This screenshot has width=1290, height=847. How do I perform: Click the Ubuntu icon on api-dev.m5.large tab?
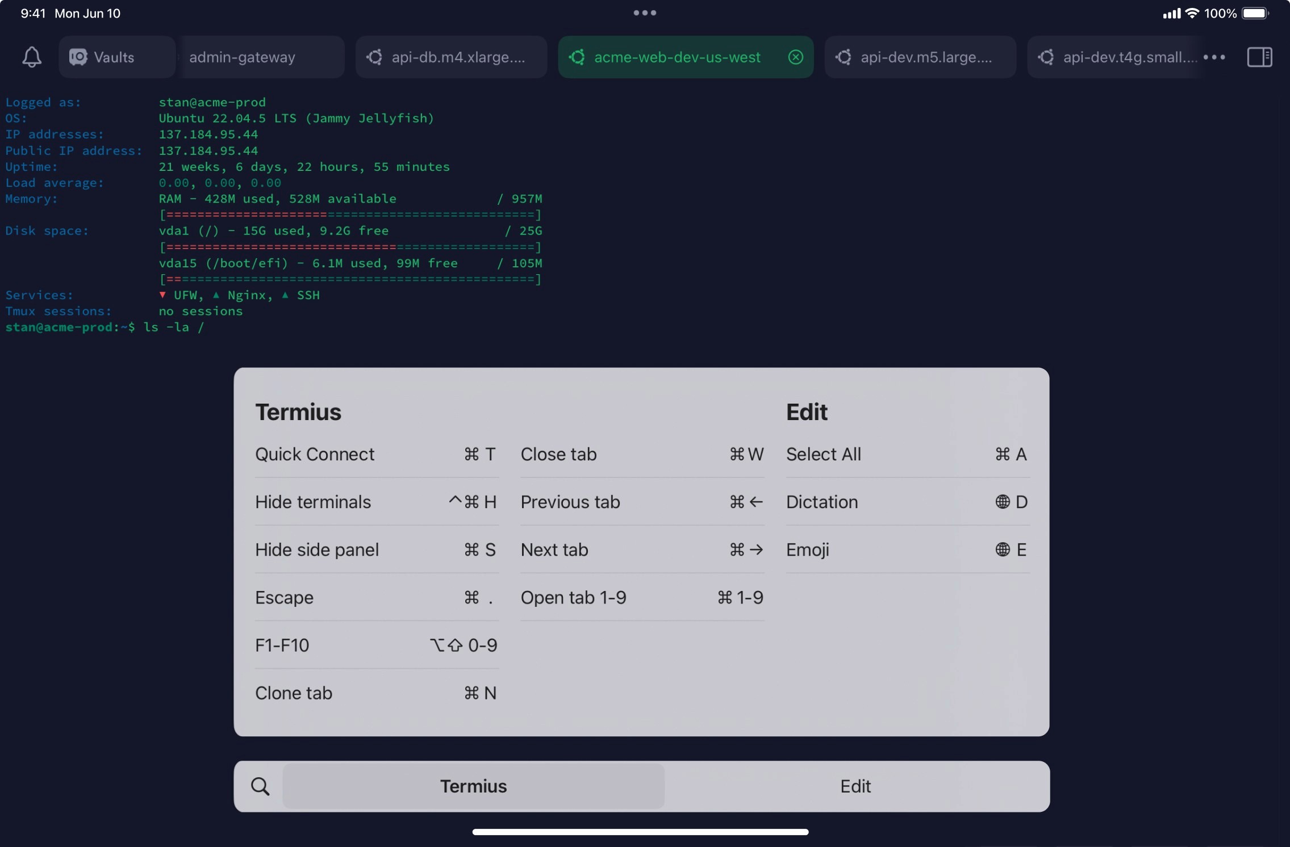[844, 57]
